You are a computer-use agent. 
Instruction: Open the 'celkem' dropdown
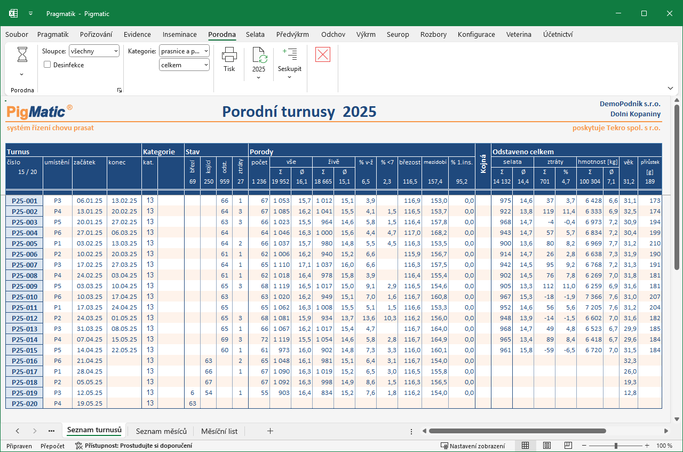coord(184,65)
